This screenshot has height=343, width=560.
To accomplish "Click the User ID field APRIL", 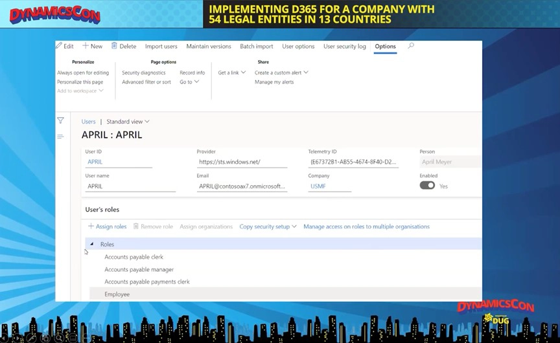I will pos(119,162).
